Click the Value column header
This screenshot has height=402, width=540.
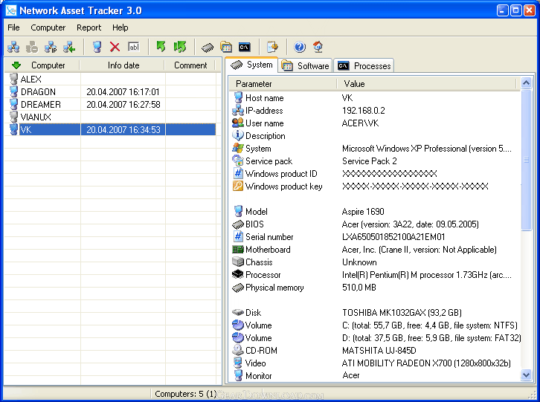click(x=426, y=84)
